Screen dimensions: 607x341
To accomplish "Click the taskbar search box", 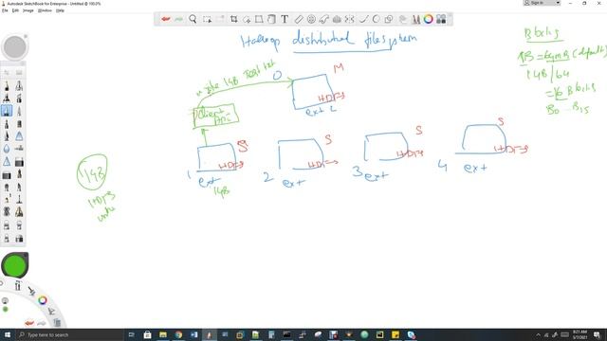I will coord(69,334).
